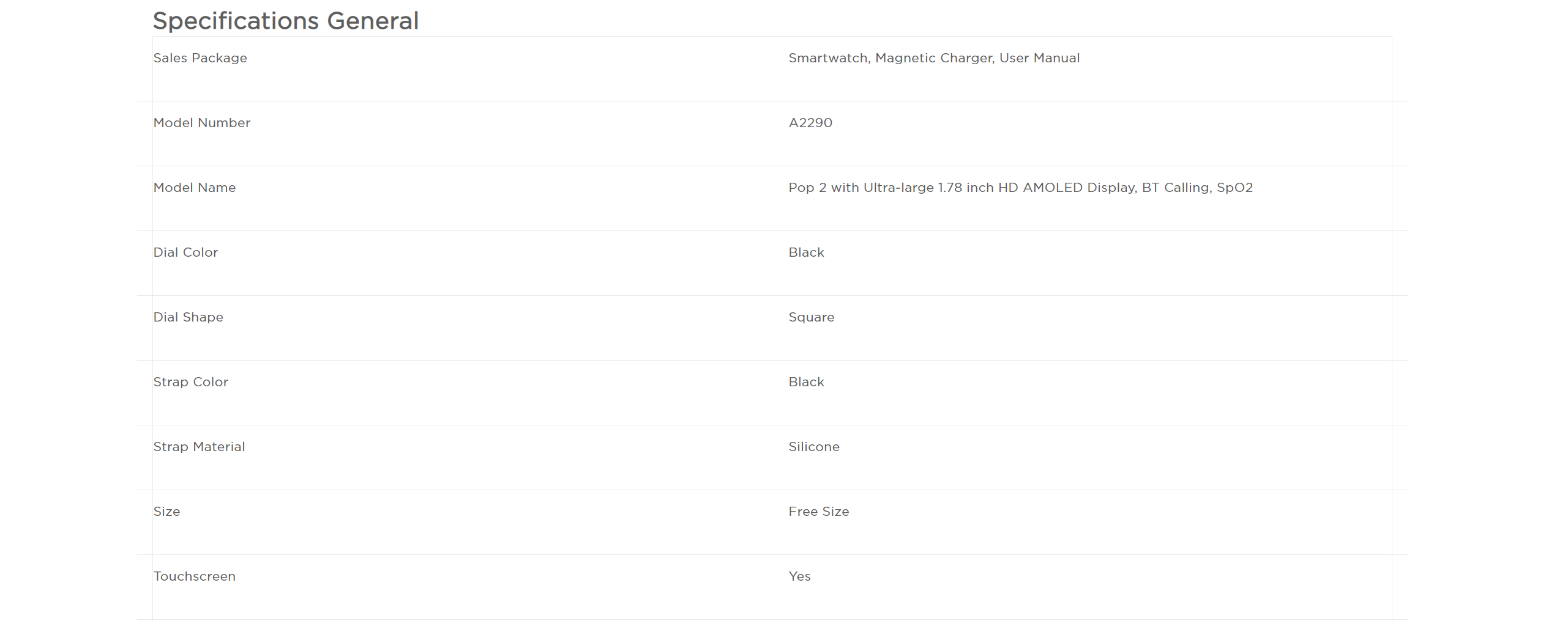The width and height of the screenshot is (1546, 621).
Task: Select the Touchscreen label
Action: click(194, 576)
